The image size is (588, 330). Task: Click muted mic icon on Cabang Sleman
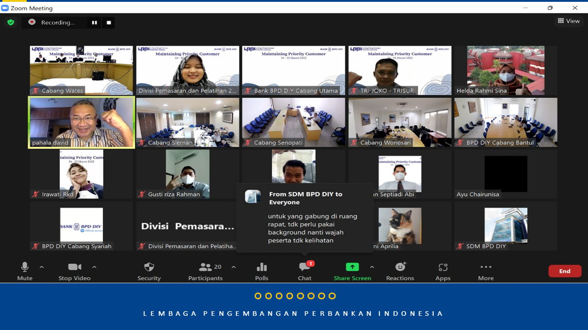click(x=141, y=143)
